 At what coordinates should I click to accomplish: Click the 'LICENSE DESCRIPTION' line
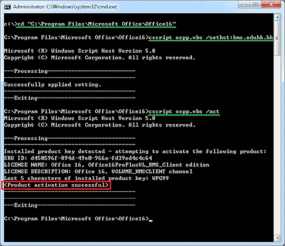(98, 171)
